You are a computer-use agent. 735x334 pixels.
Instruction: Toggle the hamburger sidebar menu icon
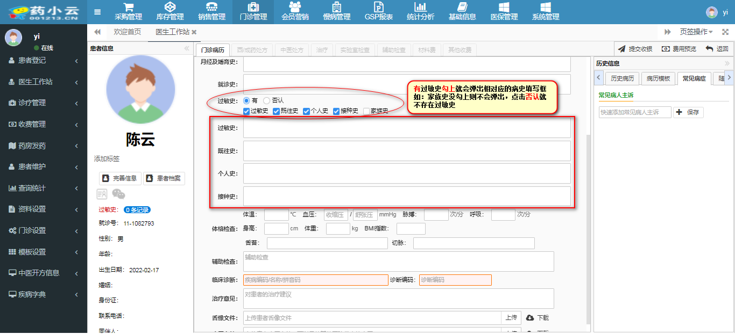pyautogui.click(x=97, y=12)
